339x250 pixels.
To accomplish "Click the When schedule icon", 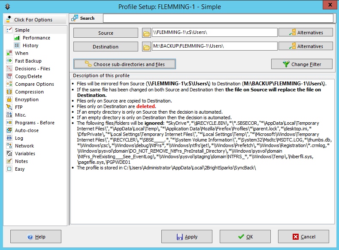I will tap(9, 53).
